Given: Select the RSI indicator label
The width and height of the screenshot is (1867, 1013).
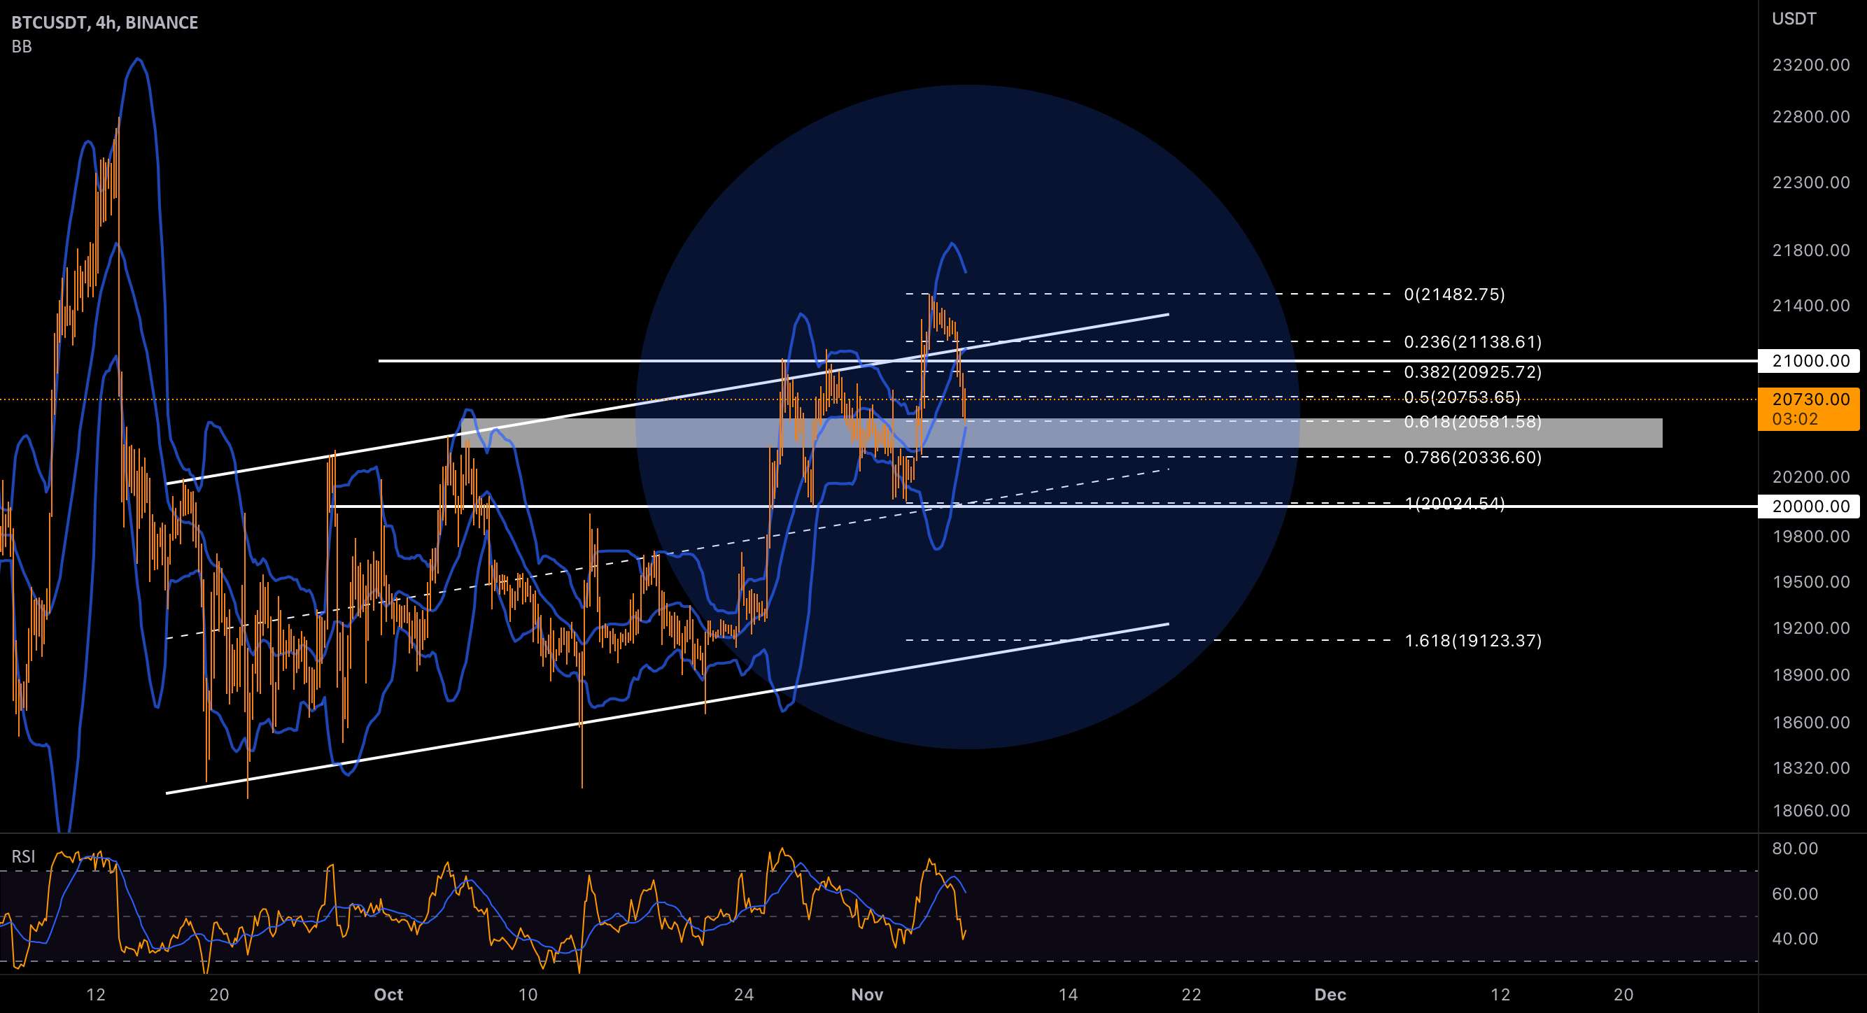Looking at the screenshot, I should pyautogui.click(x=23, y=856).
